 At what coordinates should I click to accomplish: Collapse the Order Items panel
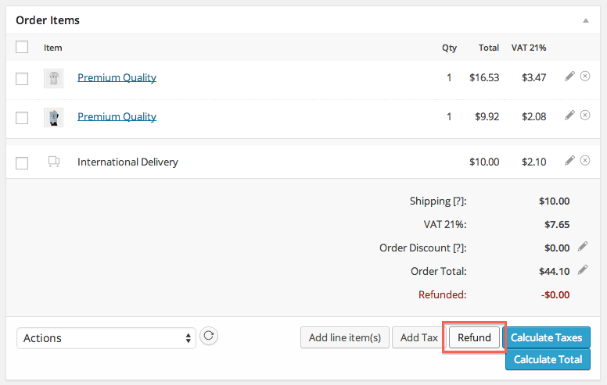click(586, 20)
